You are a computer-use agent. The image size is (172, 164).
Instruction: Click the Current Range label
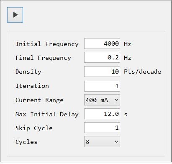click(40, 100)
